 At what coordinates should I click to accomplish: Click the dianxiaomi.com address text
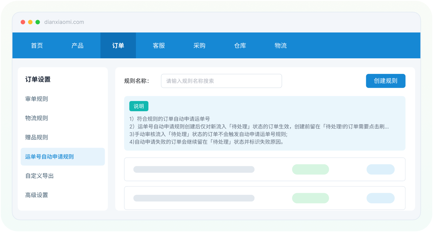(x=64, y=22)
